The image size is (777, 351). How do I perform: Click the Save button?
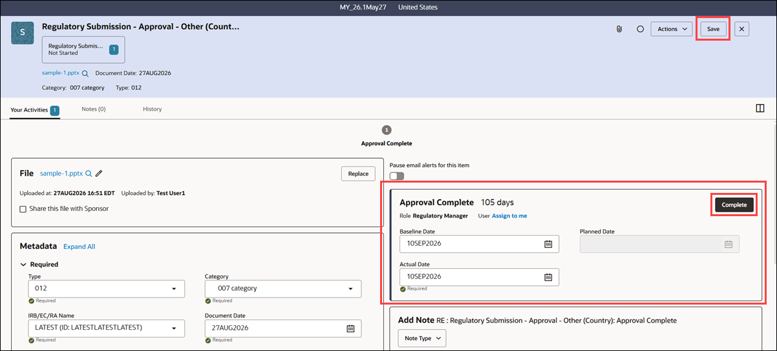click(713, 29)
